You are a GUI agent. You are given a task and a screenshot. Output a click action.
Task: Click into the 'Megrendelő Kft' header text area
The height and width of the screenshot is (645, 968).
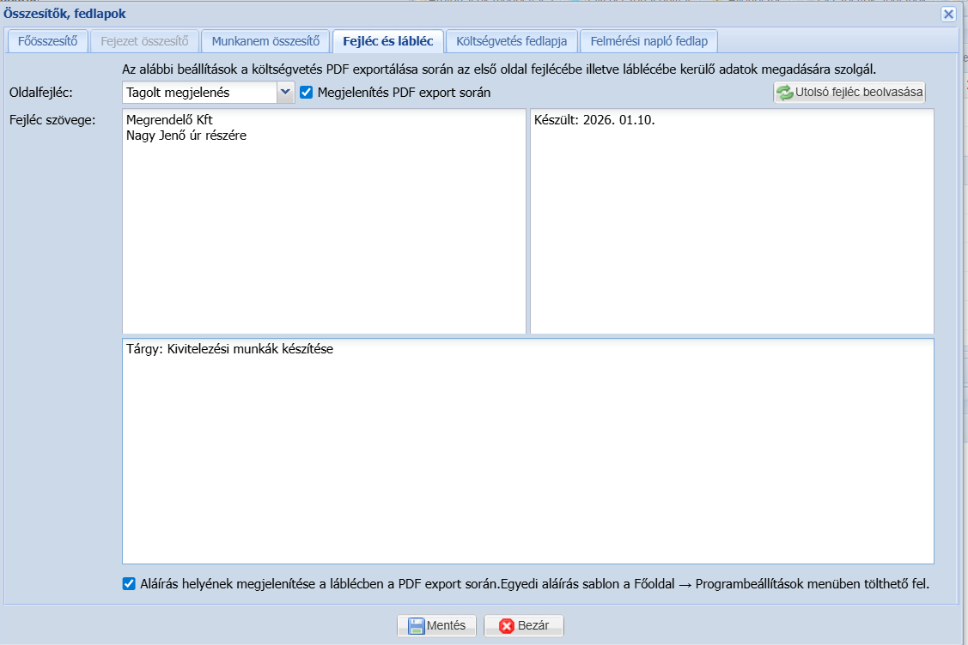(x=324, y=220)
